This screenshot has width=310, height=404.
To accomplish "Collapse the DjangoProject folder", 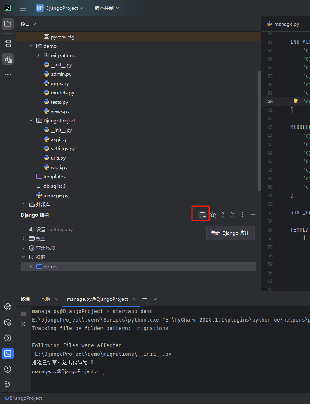I will coord(31,120).
